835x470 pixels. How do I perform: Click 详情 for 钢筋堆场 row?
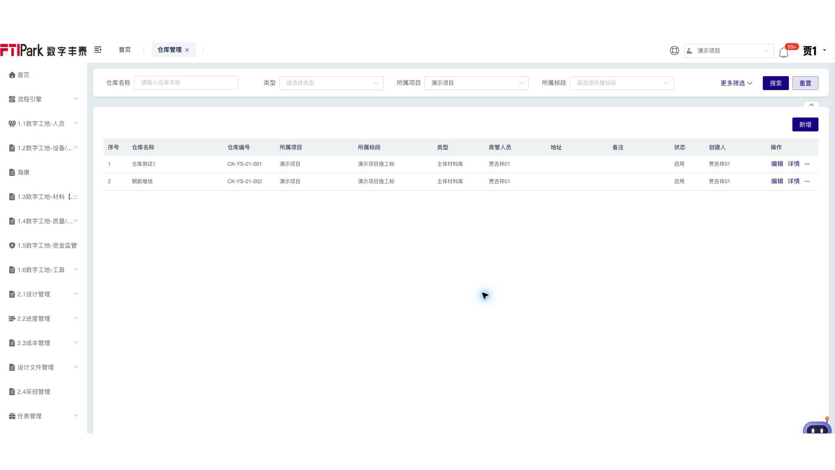coord(794,181)
